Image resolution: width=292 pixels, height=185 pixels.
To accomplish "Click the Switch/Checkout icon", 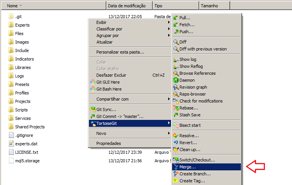I will [x=176, y=160].
